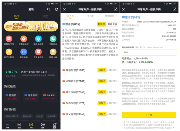Open the 主题组合 icon

click(x=53, y=39)
